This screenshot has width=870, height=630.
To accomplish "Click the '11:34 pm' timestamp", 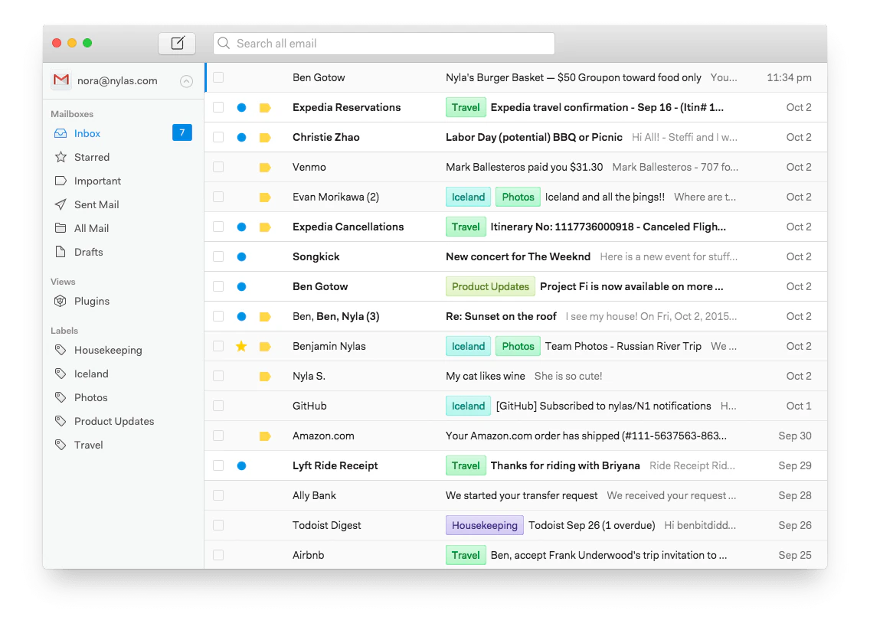I will (789, 77).
